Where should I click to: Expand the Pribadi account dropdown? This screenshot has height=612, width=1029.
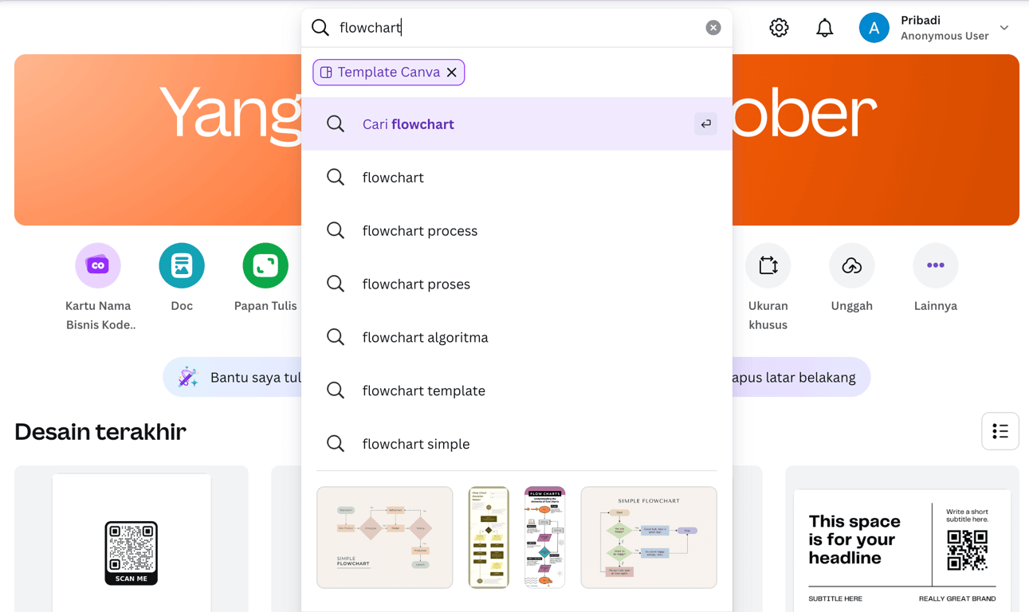click(1004, 28)
